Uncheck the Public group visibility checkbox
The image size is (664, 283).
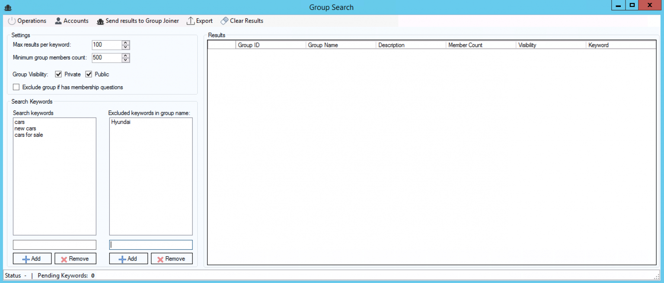tap(89, 74)
